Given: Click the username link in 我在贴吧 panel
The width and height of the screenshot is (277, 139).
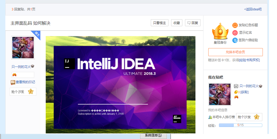Looking at the screenshot, I should coord(249,86).
